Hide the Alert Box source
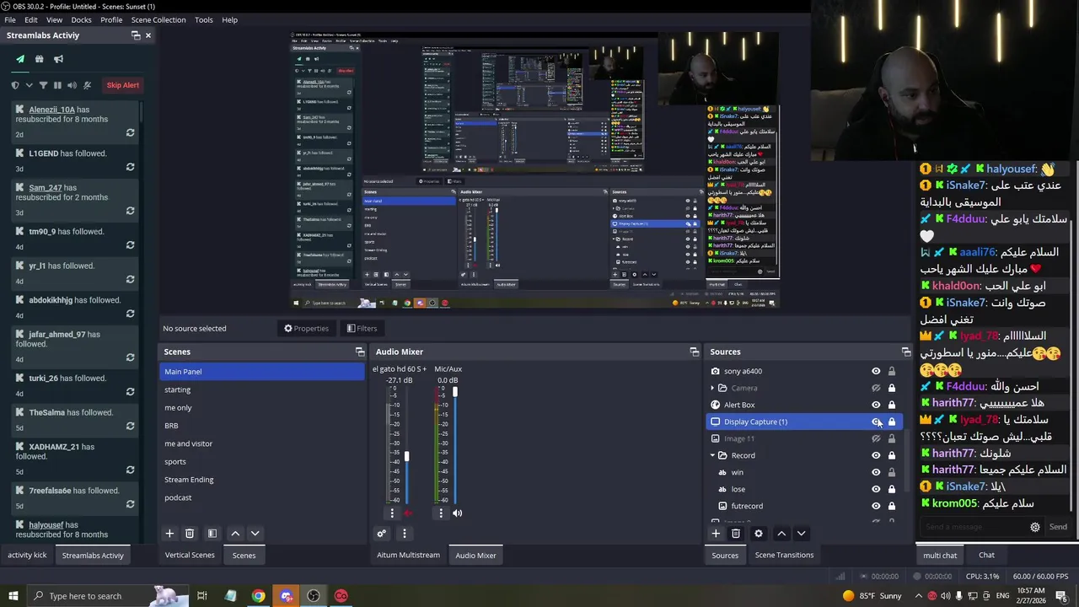The height and width of the screenshot is (607, 1079). pos(876,405)
